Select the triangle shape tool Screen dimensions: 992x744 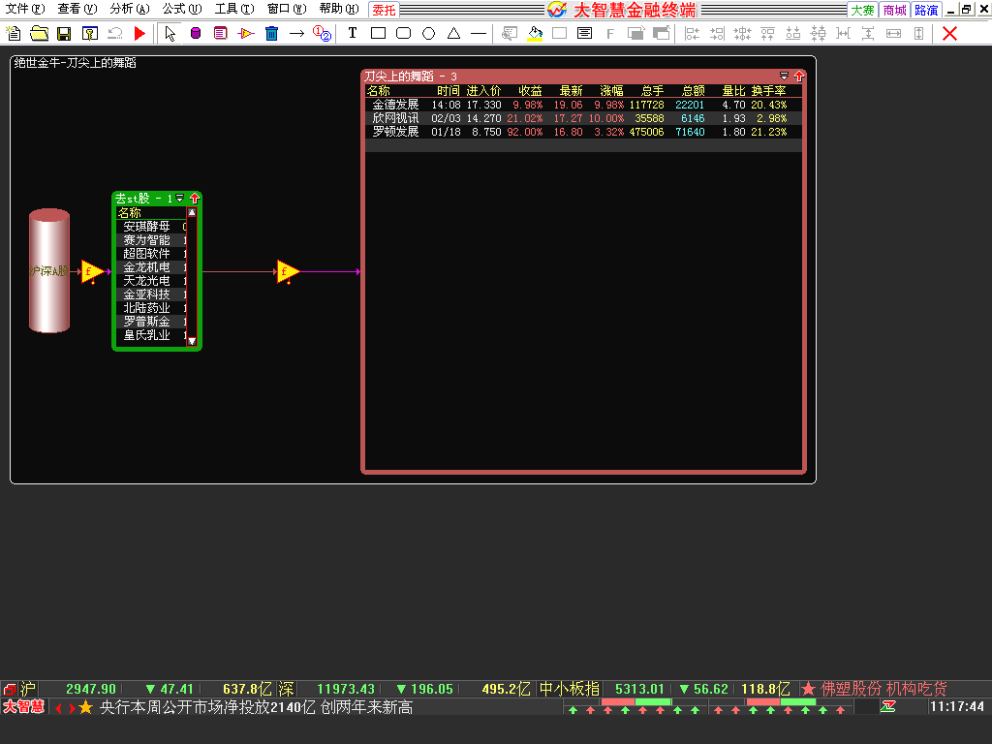click(x=453, y=34)
